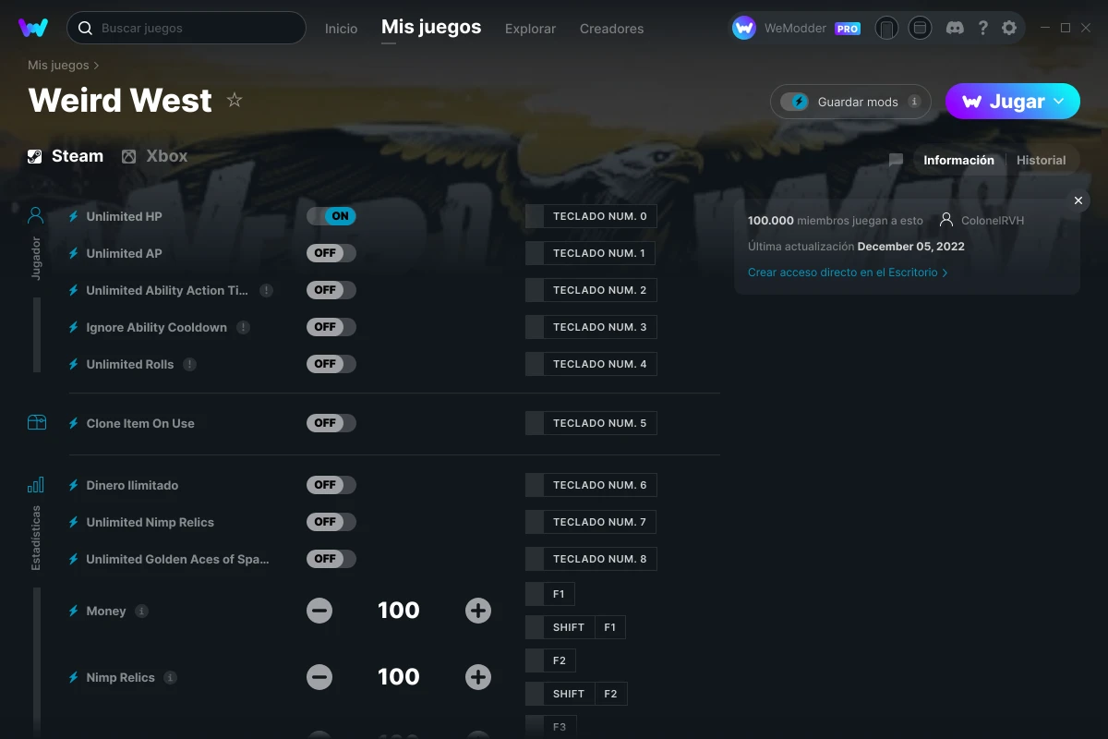This screenshot has width=1108, height=739.
Task: Select the Steam platform tab
Action: (x=65, y=156)
